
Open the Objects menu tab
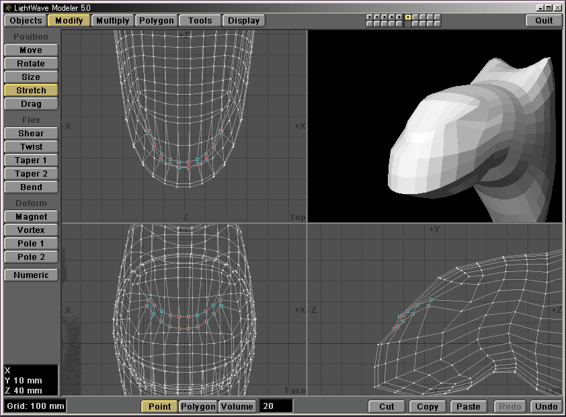click(26, 20)
